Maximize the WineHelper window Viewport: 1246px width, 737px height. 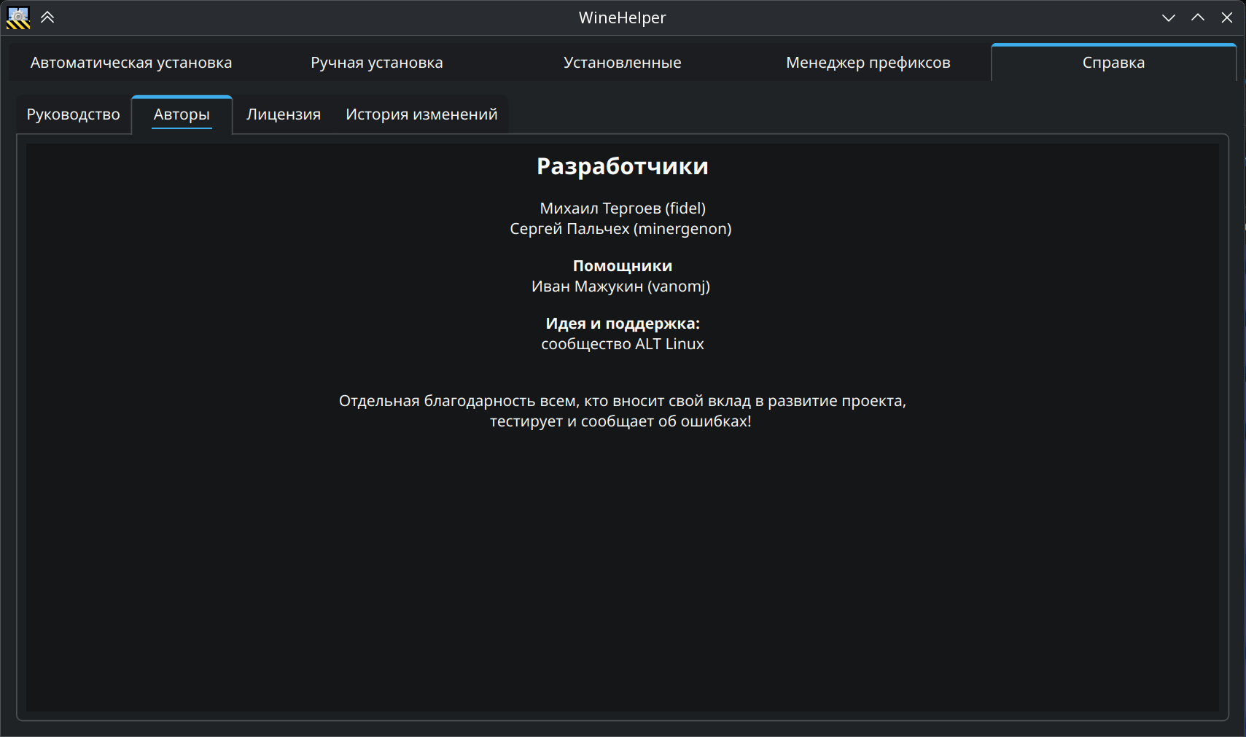pyautogui.click(x=1197, y=17)
